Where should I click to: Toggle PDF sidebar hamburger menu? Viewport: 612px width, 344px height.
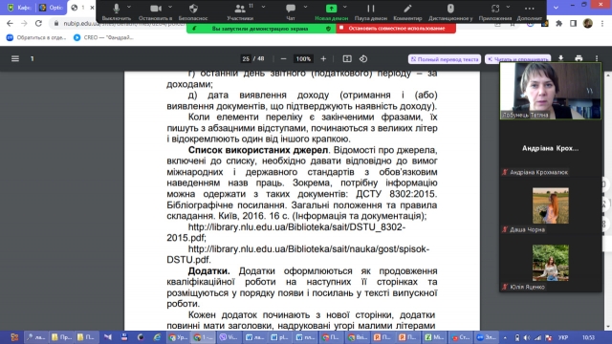[x=15, y=59]
